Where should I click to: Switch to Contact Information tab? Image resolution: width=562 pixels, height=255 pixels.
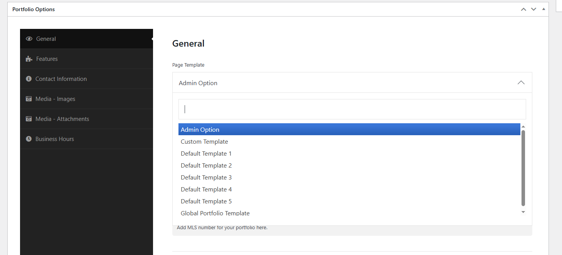[x=61, y=79]
